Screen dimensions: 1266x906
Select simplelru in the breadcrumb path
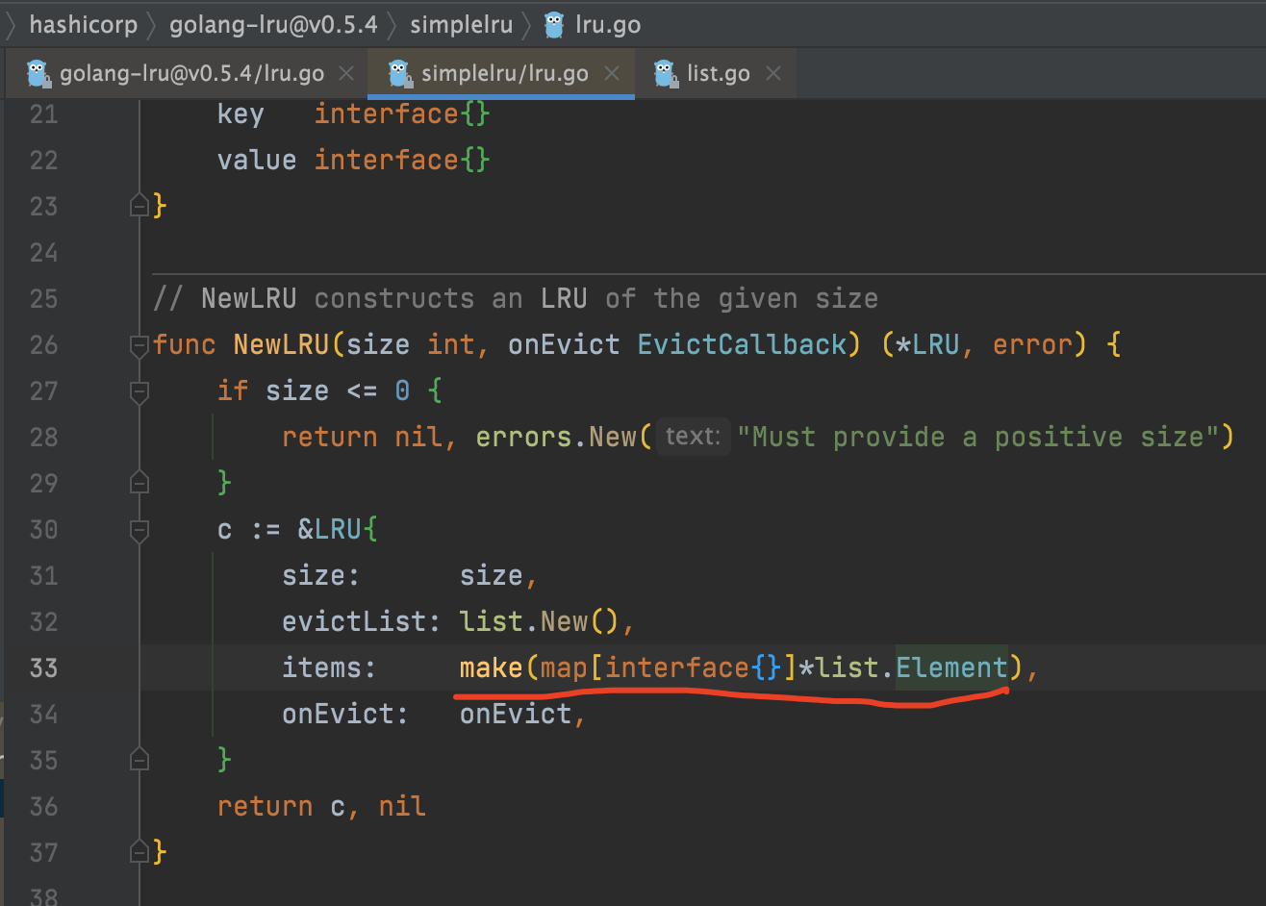tap(461, 25)
